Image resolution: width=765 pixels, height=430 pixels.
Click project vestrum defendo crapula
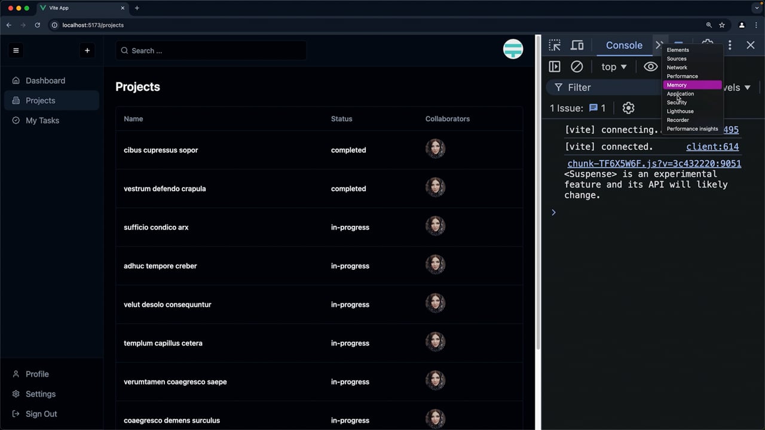pyautogui.click(x=164, y=189)
